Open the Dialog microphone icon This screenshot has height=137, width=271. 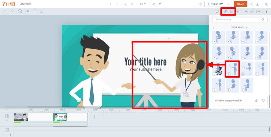click(x=238, y=12)
